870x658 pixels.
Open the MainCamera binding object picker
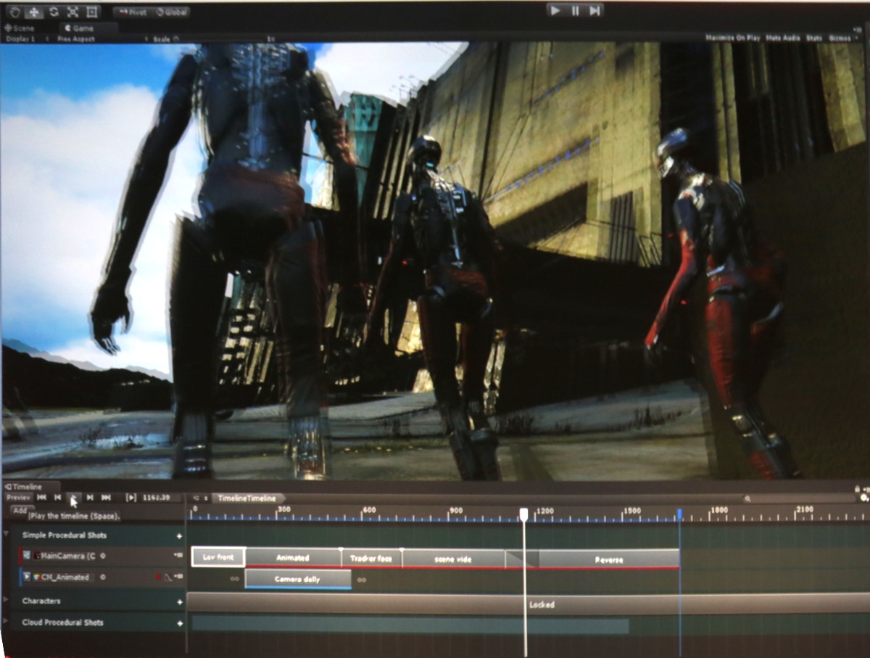[x=103, y=556]
